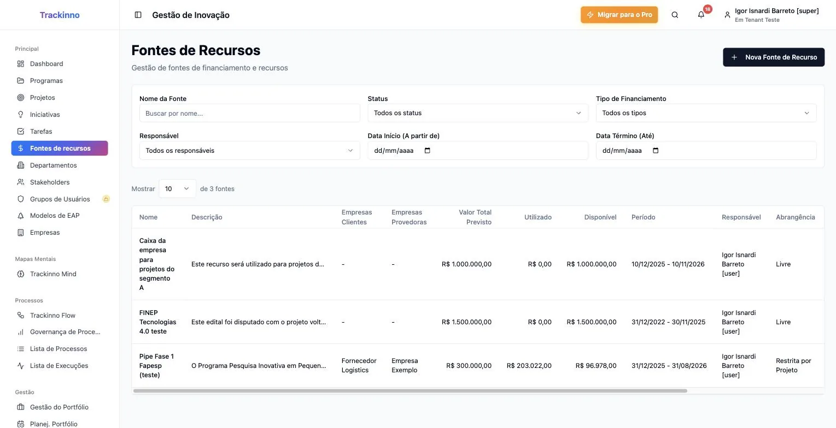This screenshot has width=836, height=428.
Task: Expand the Responsável filter dropdown
Action: click(250, 151)
